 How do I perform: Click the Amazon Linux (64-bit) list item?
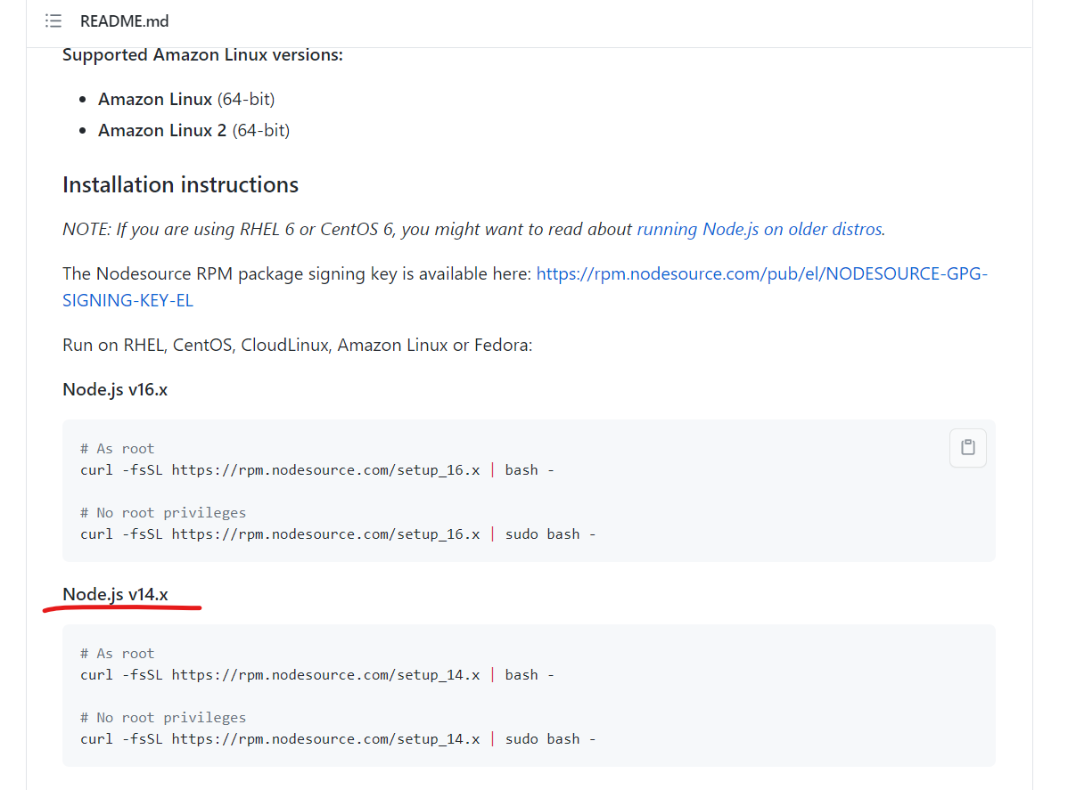[186, 99]
